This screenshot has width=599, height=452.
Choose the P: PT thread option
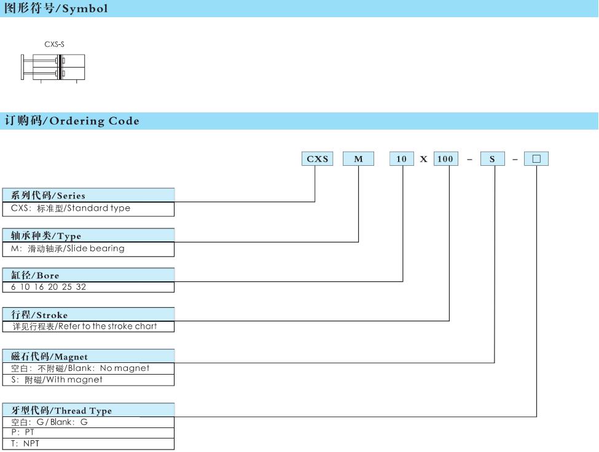coord(88,432)
